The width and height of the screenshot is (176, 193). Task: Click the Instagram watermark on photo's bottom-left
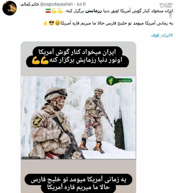[x=30, y=158]
